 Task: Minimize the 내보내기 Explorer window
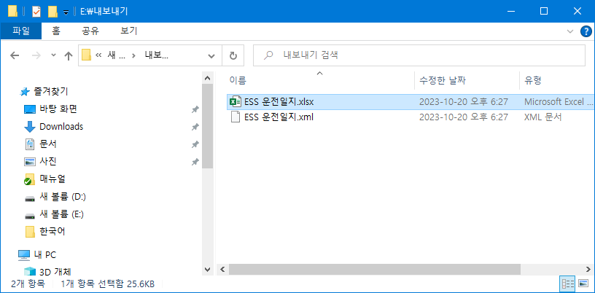(510, 12)
